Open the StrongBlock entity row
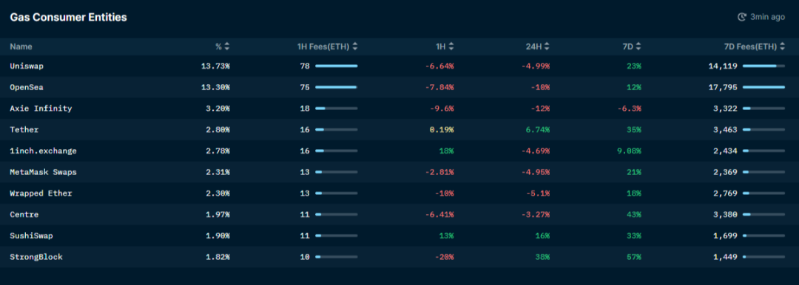799x285 pixels. click(x=399, y=257)
